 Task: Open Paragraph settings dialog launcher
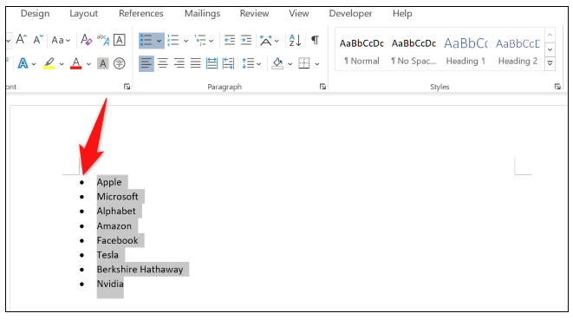(x=322, y=87)
